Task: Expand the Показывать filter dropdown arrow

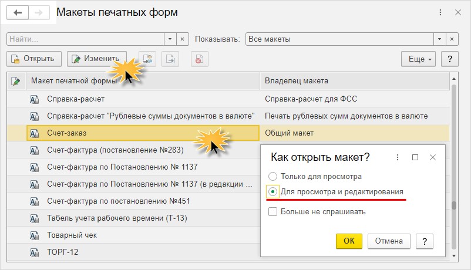Action: click(x=439, y=39)
